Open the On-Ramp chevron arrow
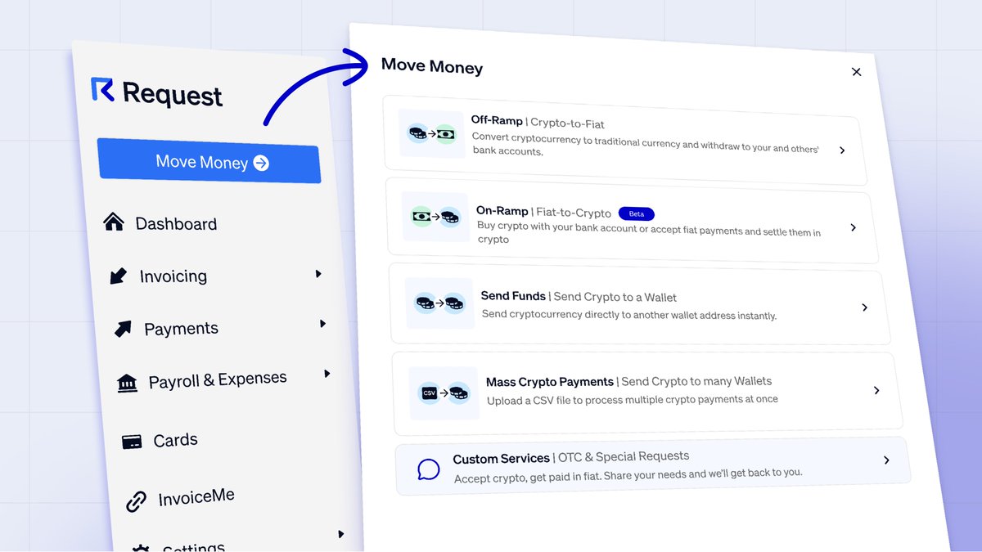The image size is (982, 552). [x=854, y=227]
